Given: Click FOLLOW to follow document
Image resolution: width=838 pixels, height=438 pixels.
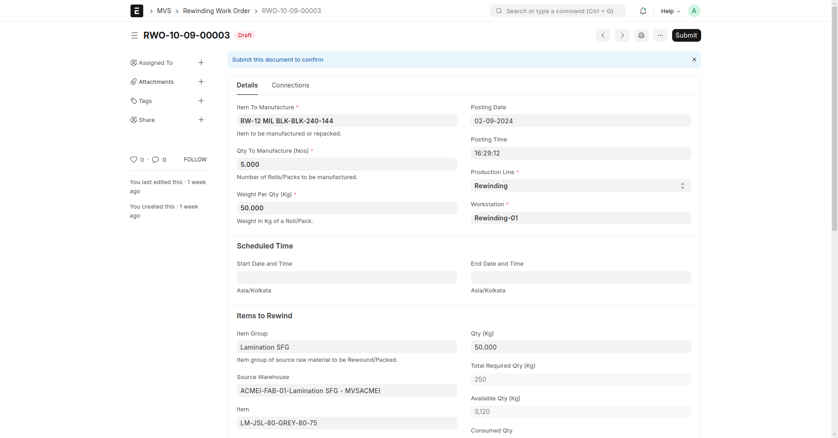Looking at the screenshot, I should (195, 160).
